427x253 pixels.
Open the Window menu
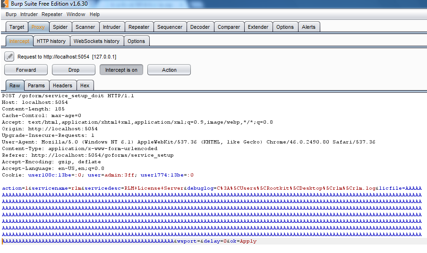coord(76,15)
